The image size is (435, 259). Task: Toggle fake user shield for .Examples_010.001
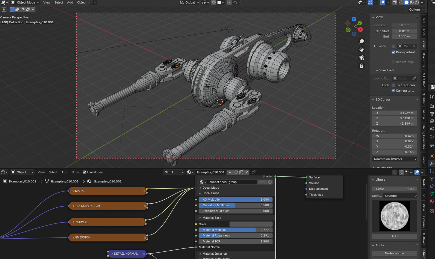[236, 172]
